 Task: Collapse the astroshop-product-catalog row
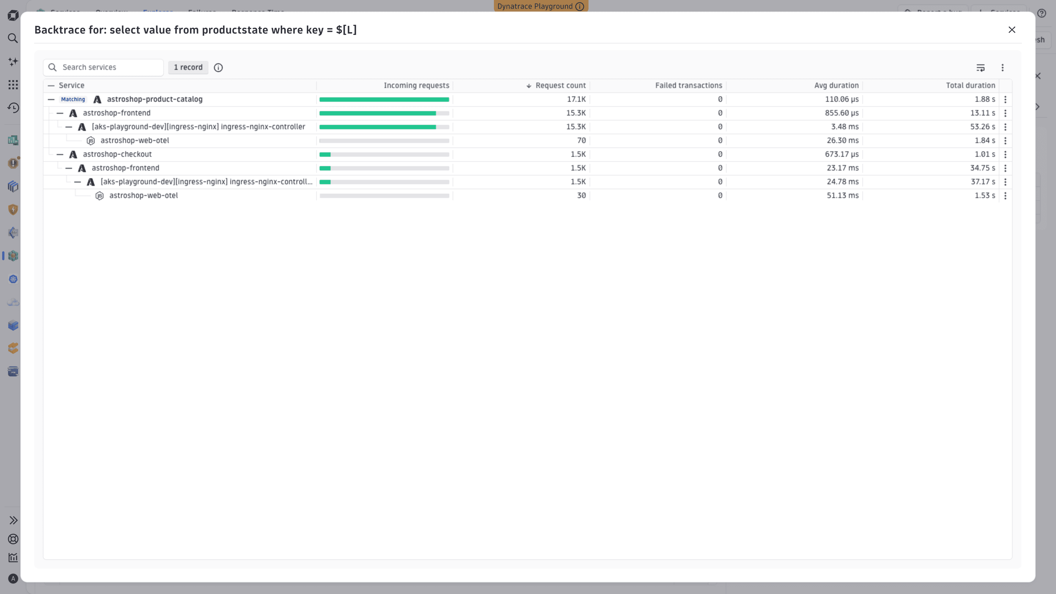tap(51, 100)
